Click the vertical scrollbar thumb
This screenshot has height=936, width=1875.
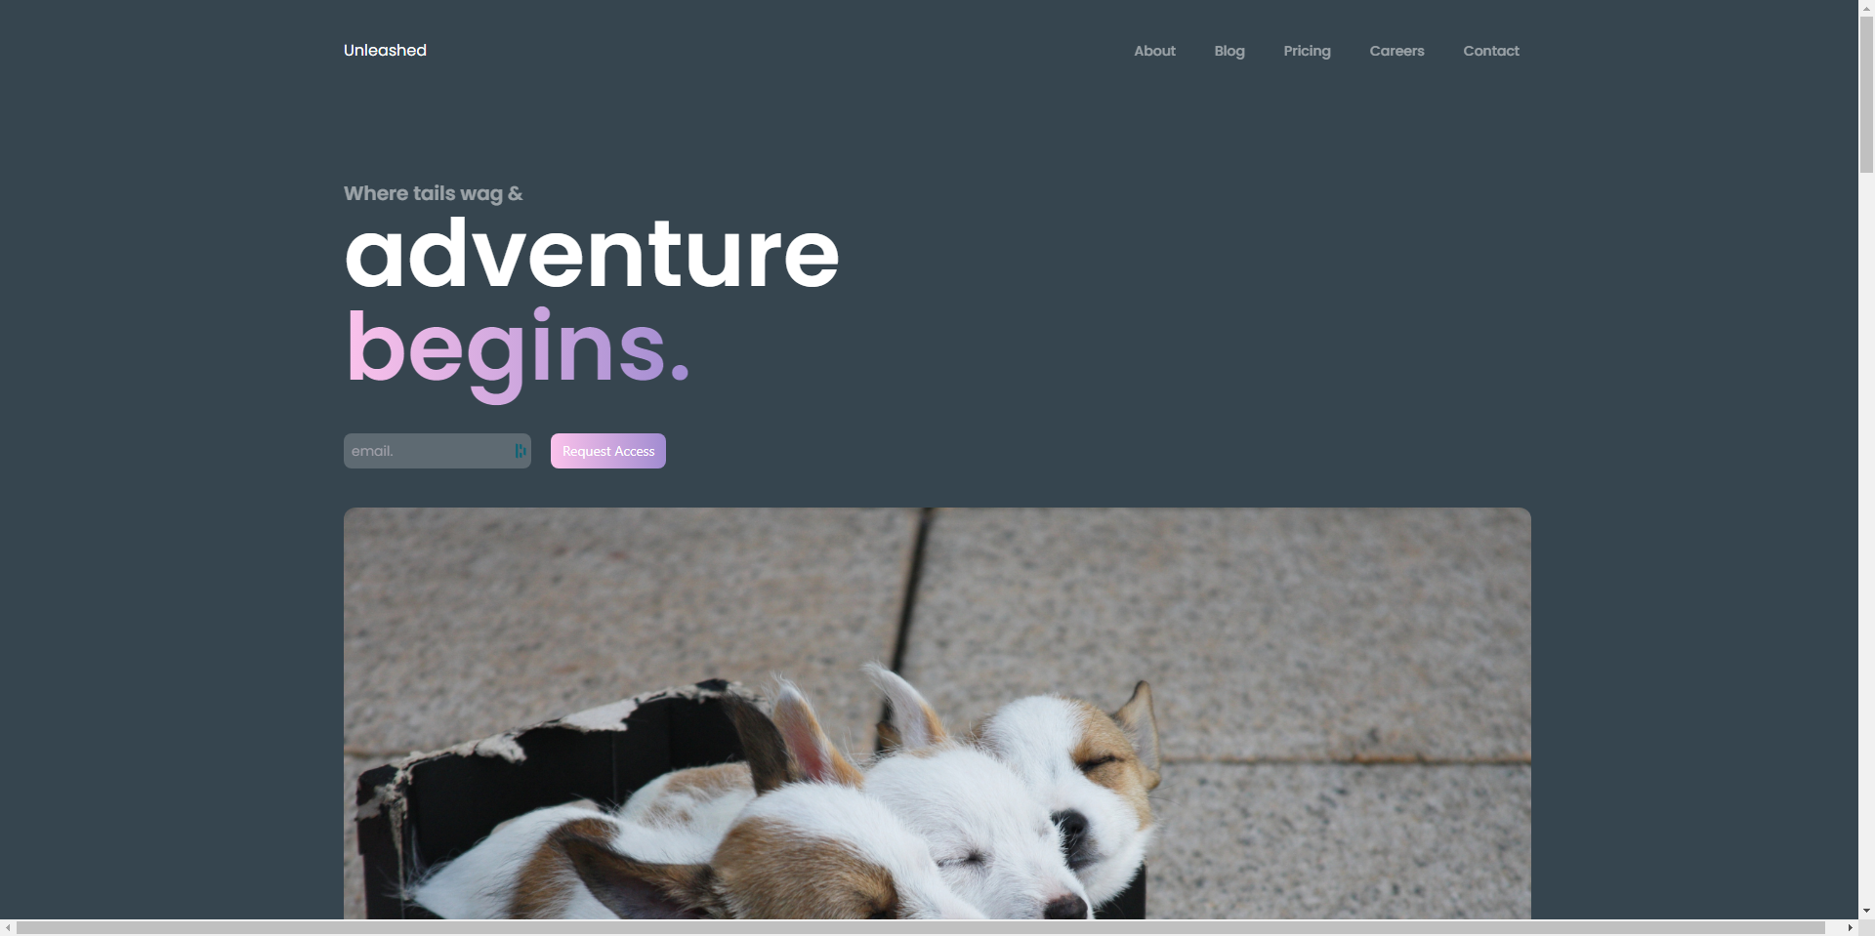[1866, 95]
